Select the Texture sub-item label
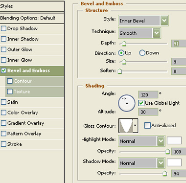This screenshot has width=186, height=183. pyautogui.click(x=22, y=91)
